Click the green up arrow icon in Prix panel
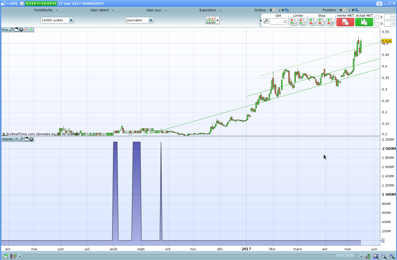 (31, 30)
